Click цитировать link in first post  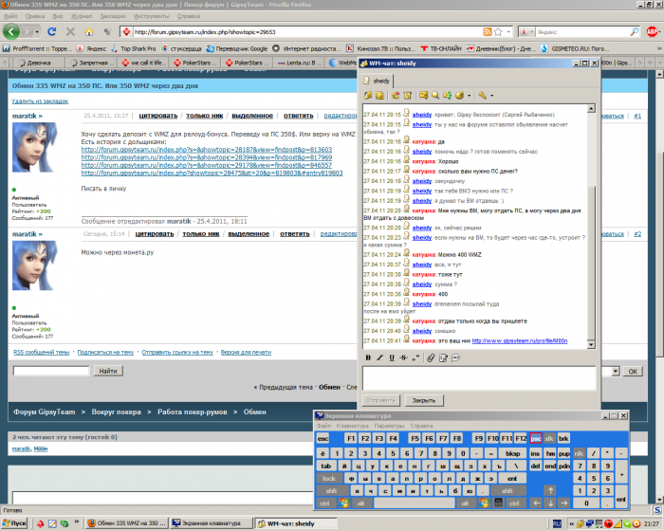coord(158,116)
